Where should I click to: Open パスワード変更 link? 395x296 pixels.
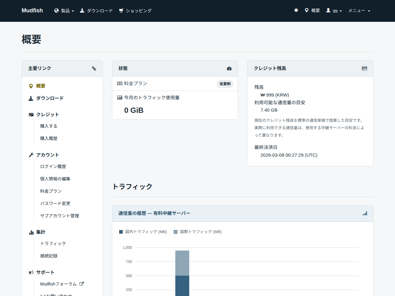55,203
